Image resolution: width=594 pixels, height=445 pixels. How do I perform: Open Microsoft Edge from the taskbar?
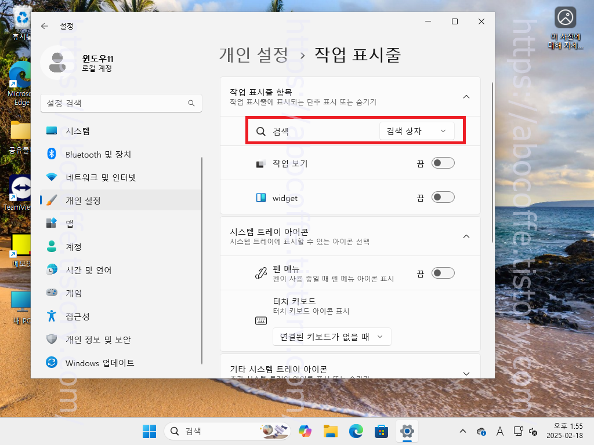[x=356, y=431]
